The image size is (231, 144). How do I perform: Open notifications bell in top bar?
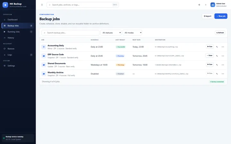click(x=206, y=5)
